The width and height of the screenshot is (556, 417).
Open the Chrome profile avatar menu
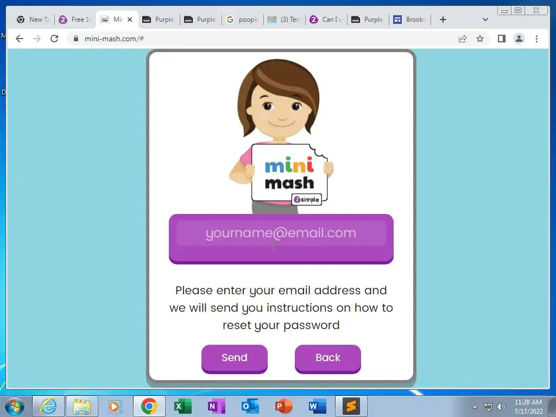(x=519, y=39)
